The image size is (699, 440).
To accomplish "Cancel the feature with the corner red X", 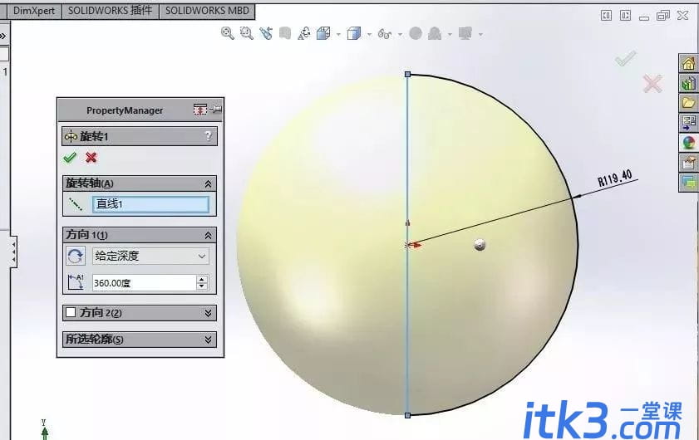I will (x=652, y=84).
